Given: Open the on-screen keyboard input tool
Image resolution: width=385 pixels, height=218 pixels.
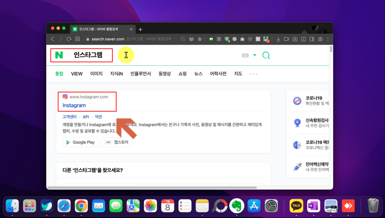Looking at the screenshot, I should [x=245, y=55].
